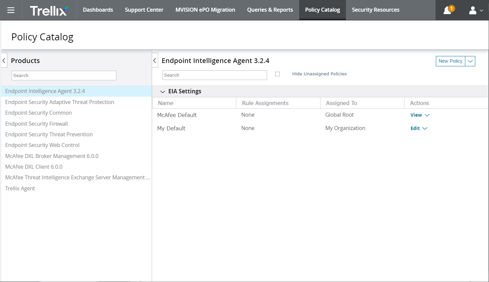The image size is (489, 282).
Task: Click My Organization assignment cell
Action: pyautogui.click(x=345, y=128)
